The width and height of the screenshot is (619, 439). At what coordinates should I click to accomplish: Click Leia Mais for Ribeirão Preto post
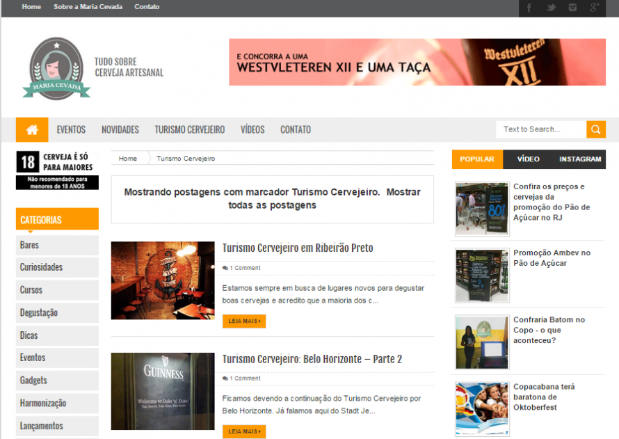[244, 321]
